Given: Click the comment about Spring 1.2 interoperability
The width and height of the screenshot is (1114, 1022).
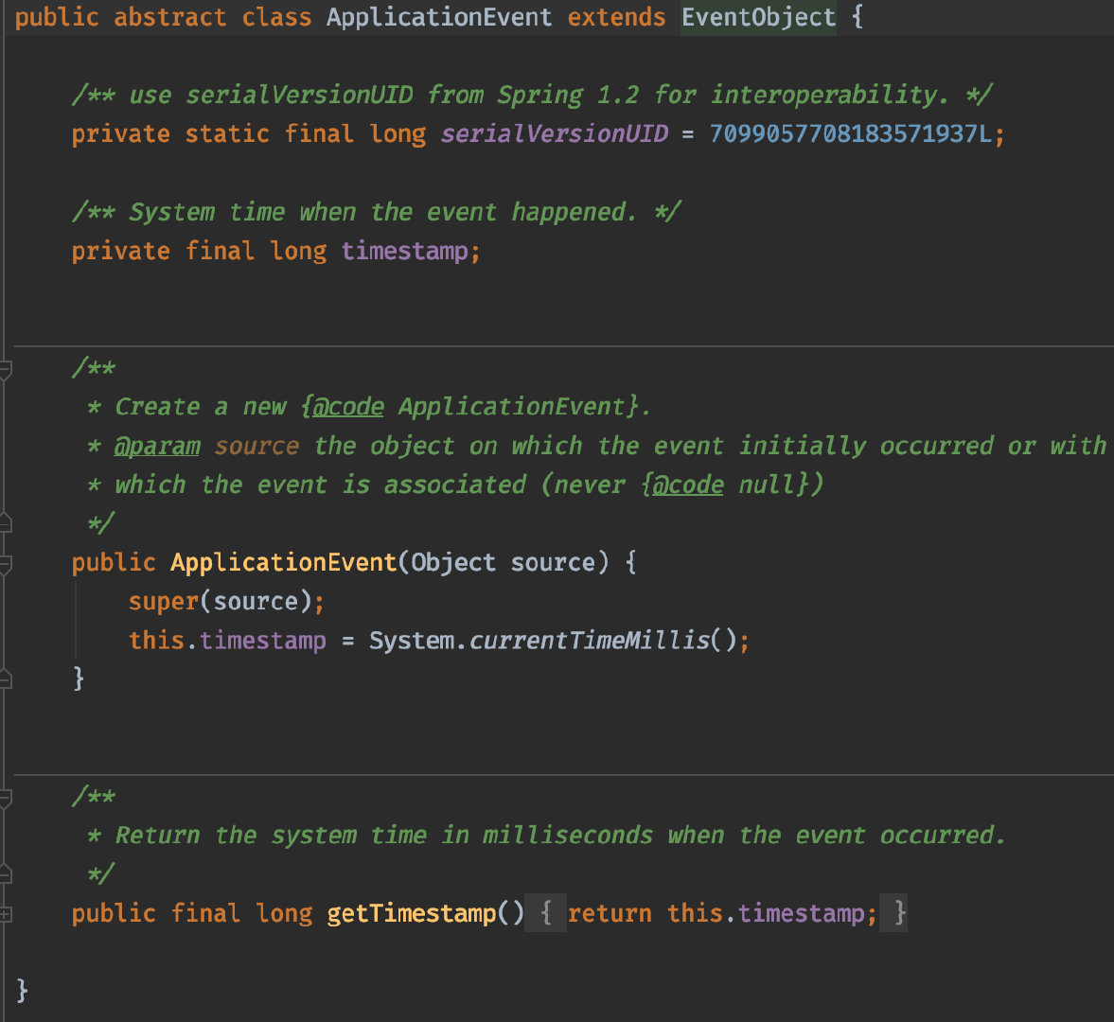Looking at the screenshot, I should (531, 95).
